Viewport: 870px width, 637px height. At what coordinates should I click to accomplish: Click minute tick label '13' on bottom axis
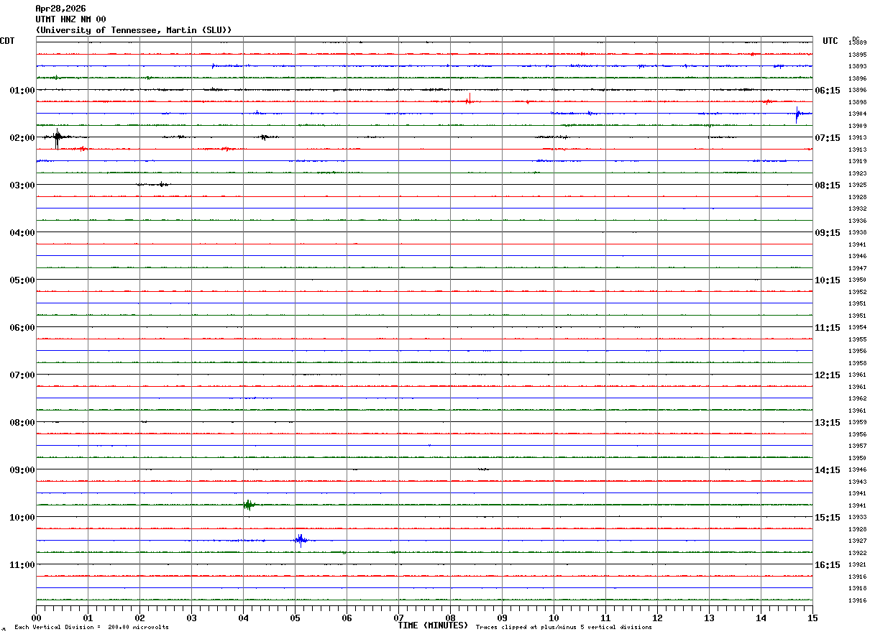(x=709, y=618)
